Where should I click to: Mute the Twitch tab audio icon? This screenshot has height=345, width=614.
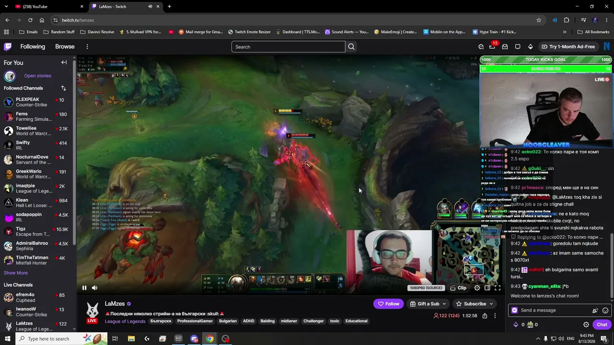pos(150,7)
